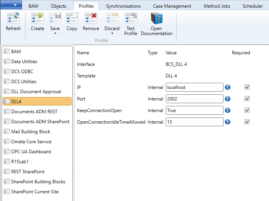Expand the Save dropdown arrow
The height and width of the screenshot is (201, 269).
[55, 33]
